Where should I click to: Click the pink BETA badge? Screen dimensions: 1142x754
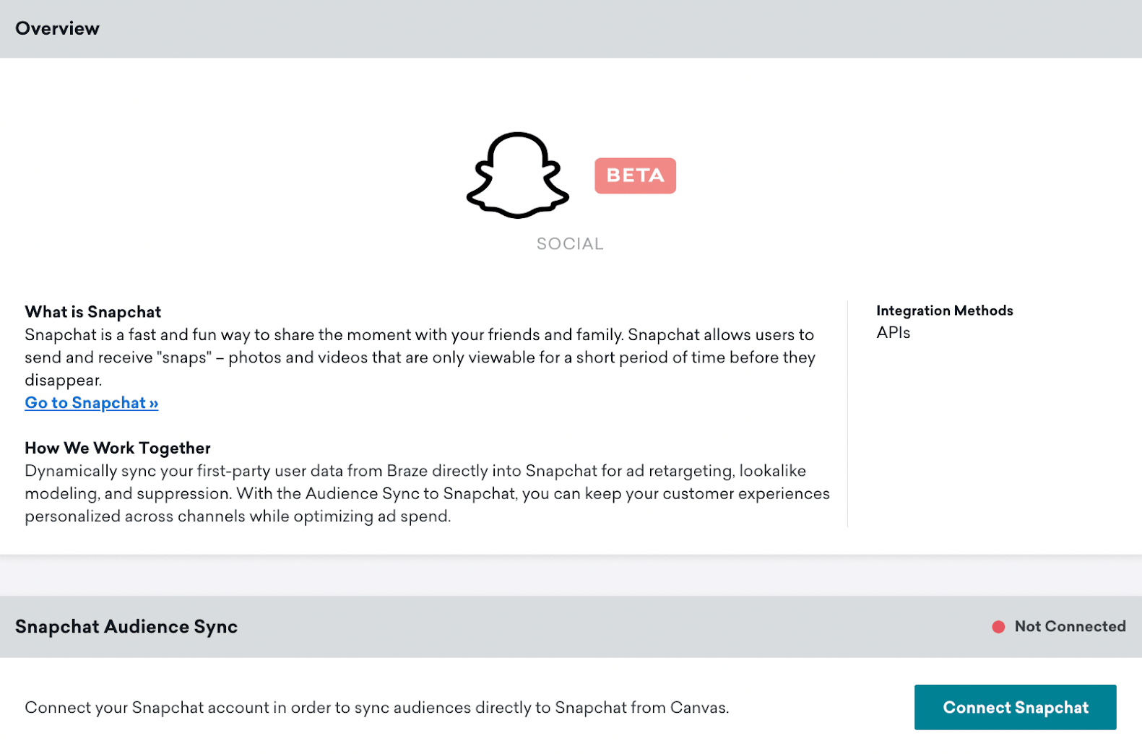[634, 175]
